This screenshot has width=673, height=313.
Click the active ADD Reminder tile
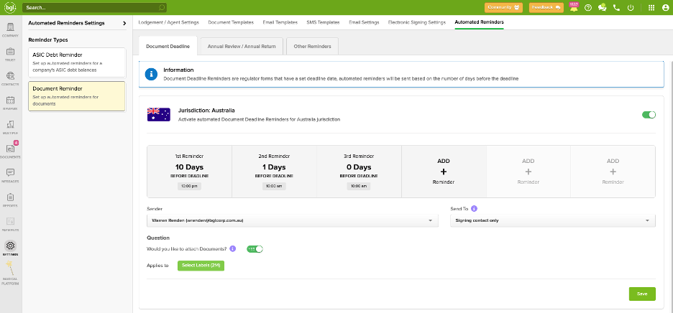[443, 172]
